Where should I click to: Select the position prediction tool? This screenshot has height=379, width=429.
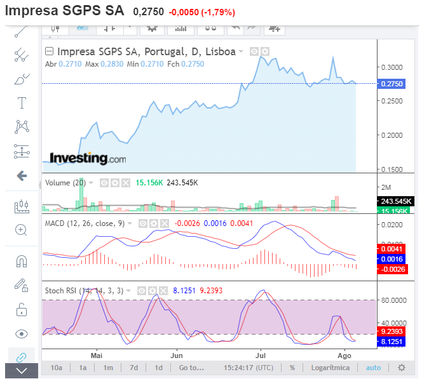(22, 151)
